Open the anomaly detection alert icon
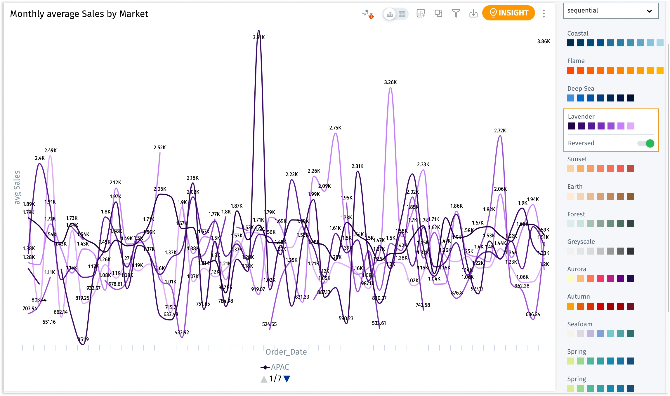The image size is (670, 396). pyautogui.click(x=368, y=14)
